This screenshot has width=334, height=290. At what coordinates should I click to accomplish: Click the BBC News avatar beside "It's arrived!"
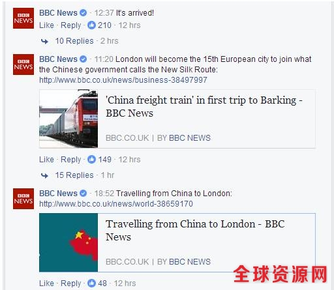pos(23,18)
